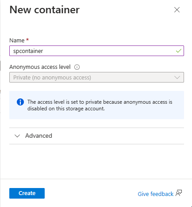The width and height of the screenshot is (192, 207).
Task: Click the blue info icon in the message banner
Action: click(20, 102)
